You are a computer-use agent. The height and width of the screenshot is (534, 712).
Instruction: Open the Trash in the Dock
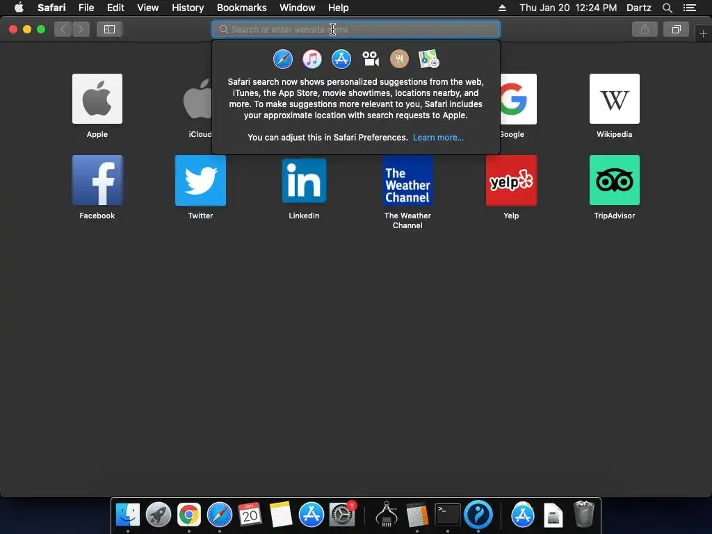click(x=584, y=514)
